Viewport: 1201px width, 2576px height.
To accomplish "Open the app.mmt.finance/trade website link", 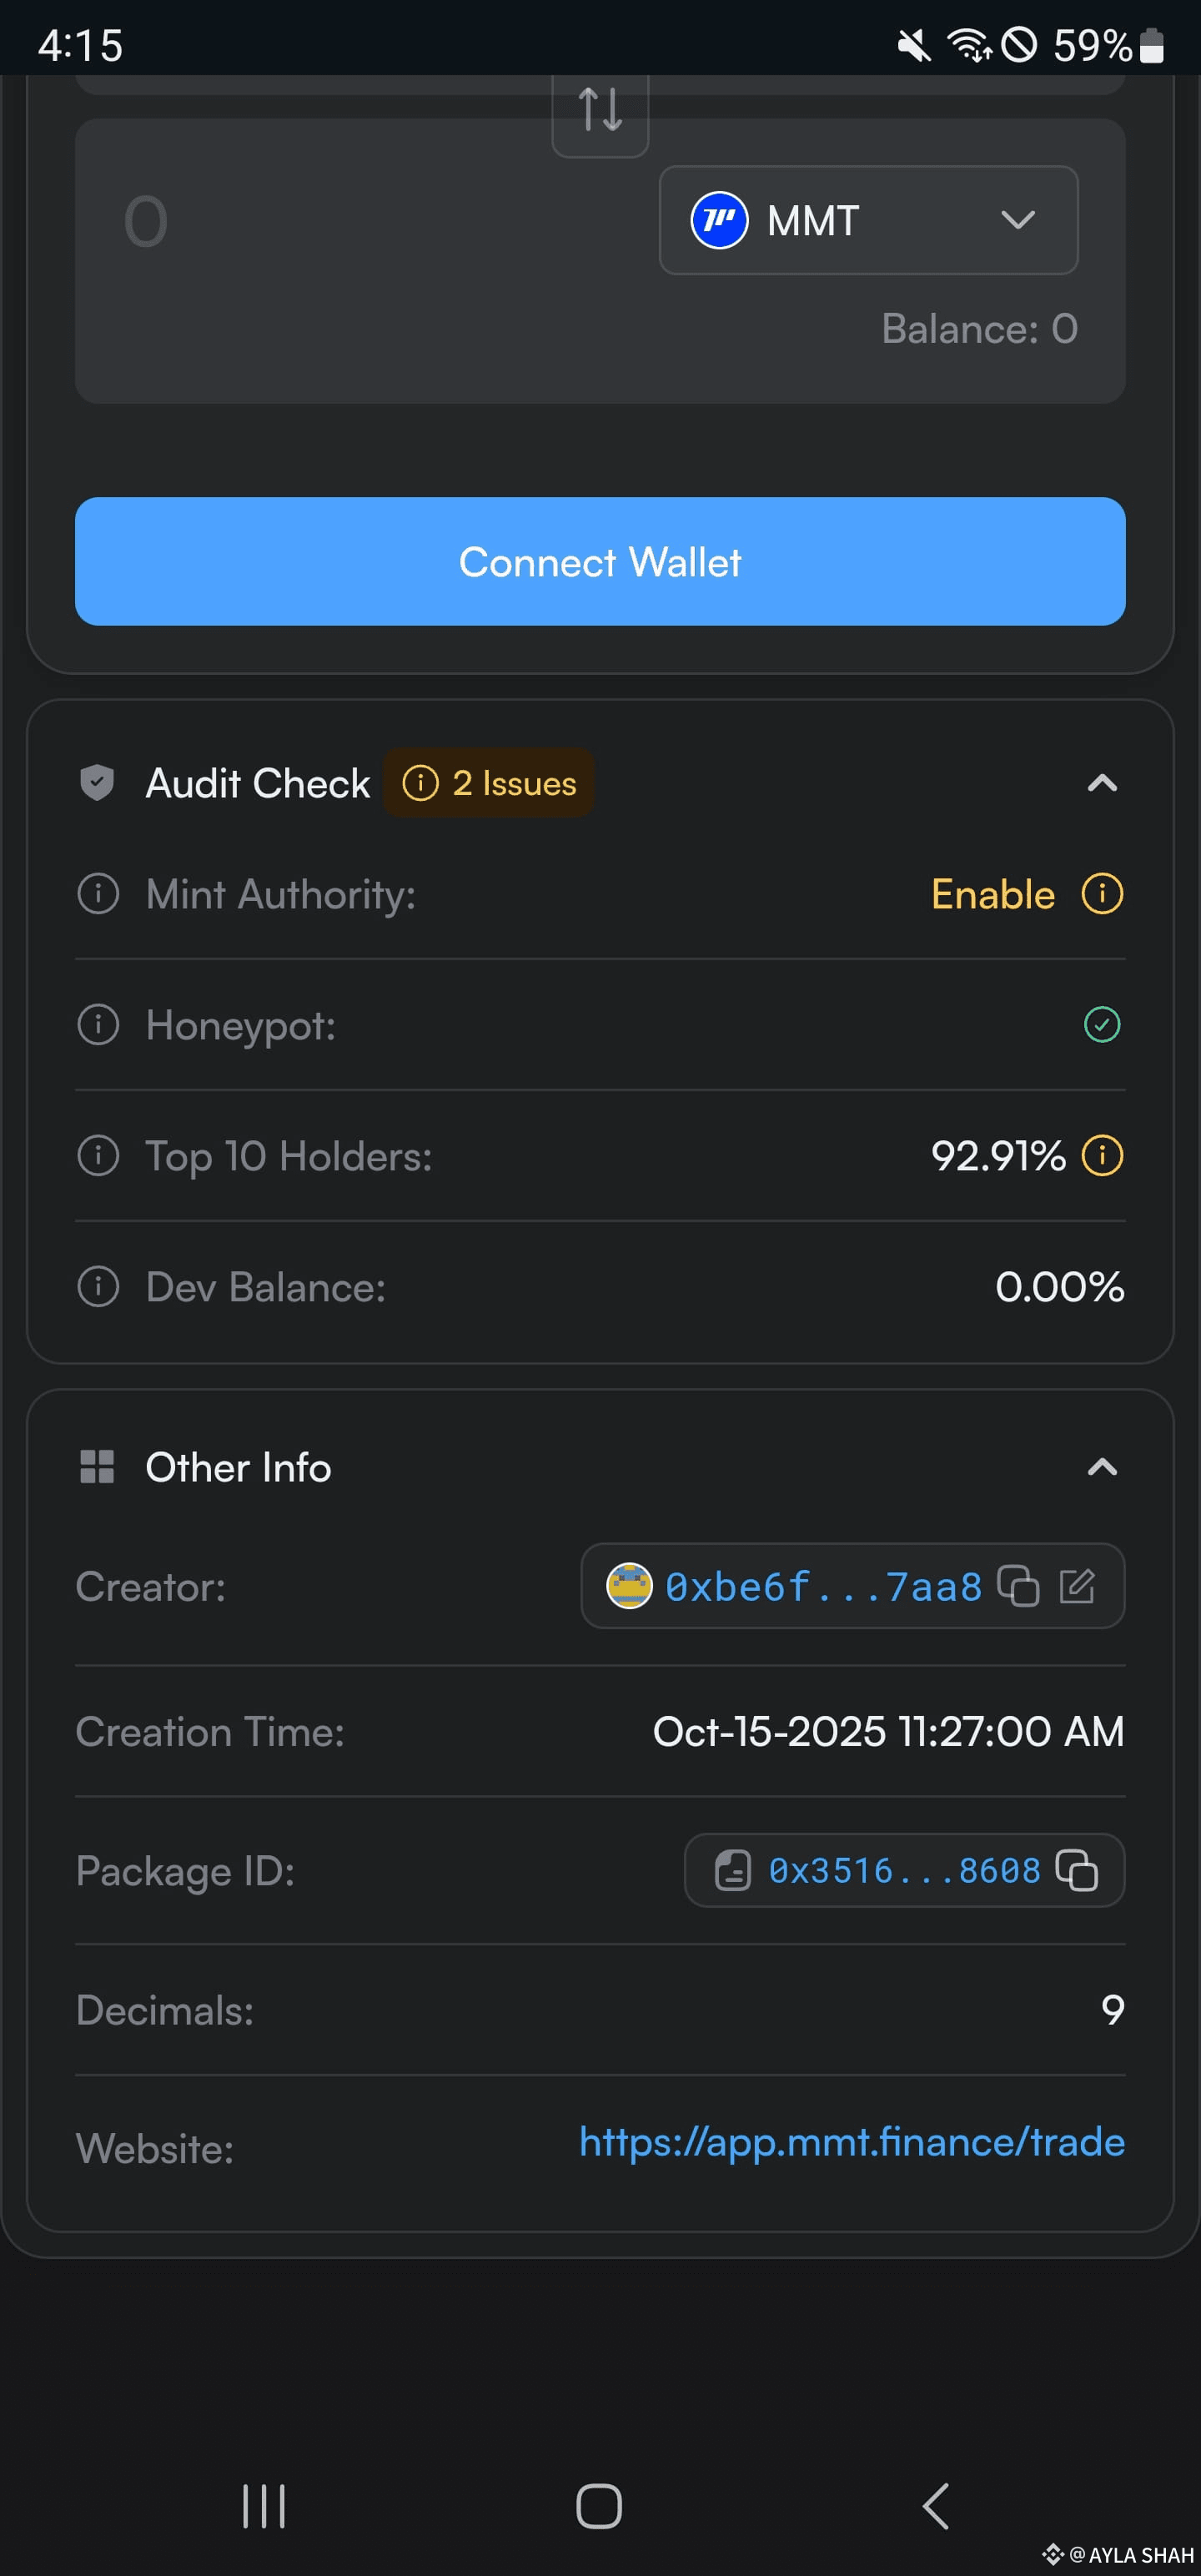I will pyautogui.click(x=852, y=2141).
